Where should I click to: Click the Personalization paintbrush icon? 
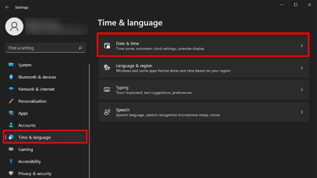[11, 101]
